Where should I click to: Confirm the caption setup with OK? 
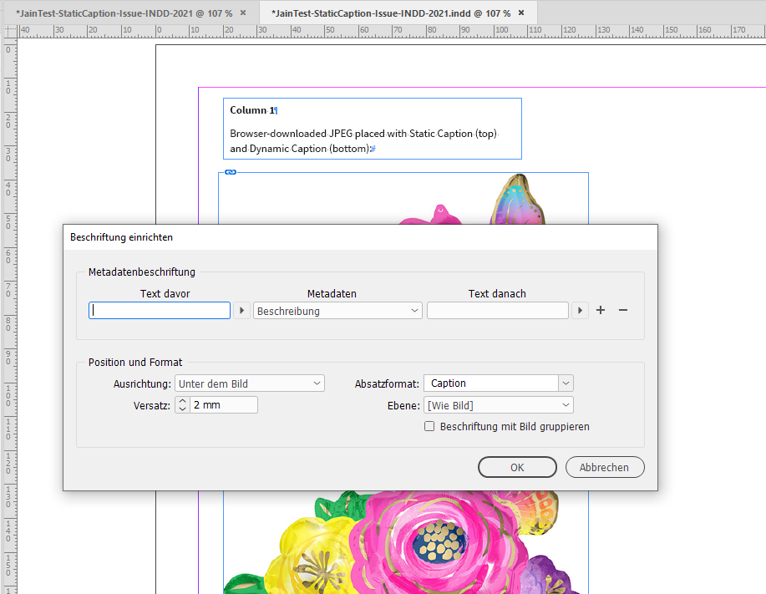pos(517,467)
